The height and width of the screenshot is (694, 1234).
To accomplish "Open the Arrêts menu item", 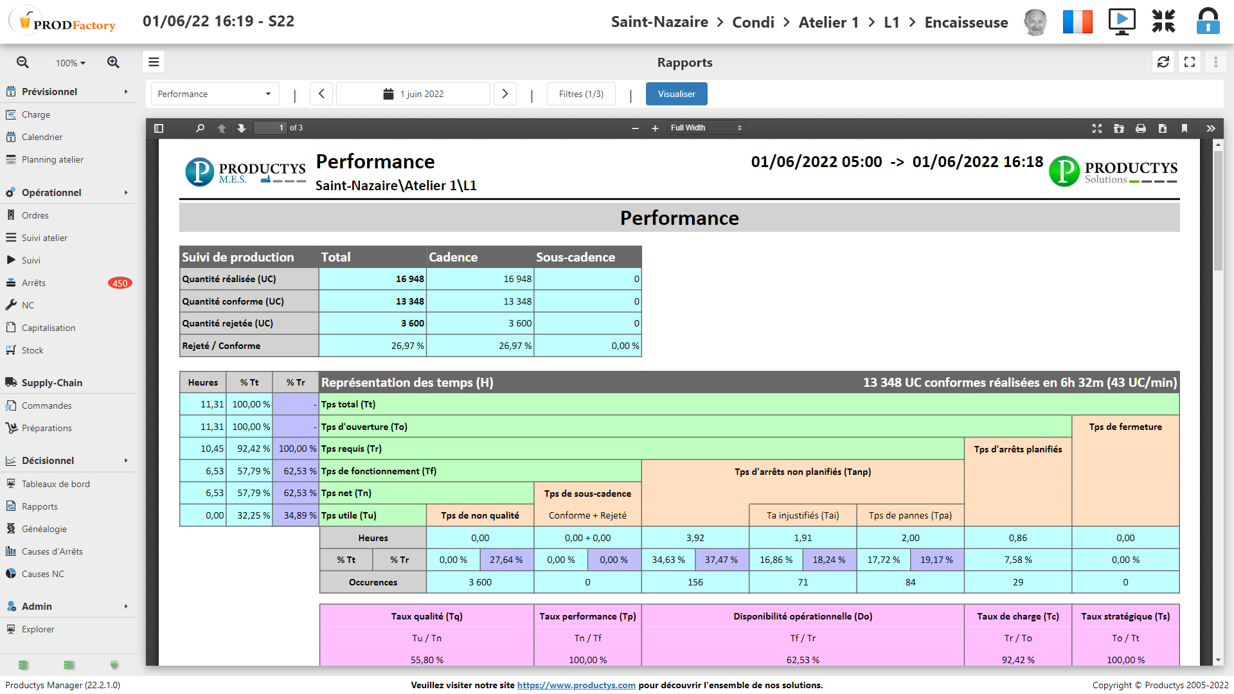I will [x=33, y=283].
